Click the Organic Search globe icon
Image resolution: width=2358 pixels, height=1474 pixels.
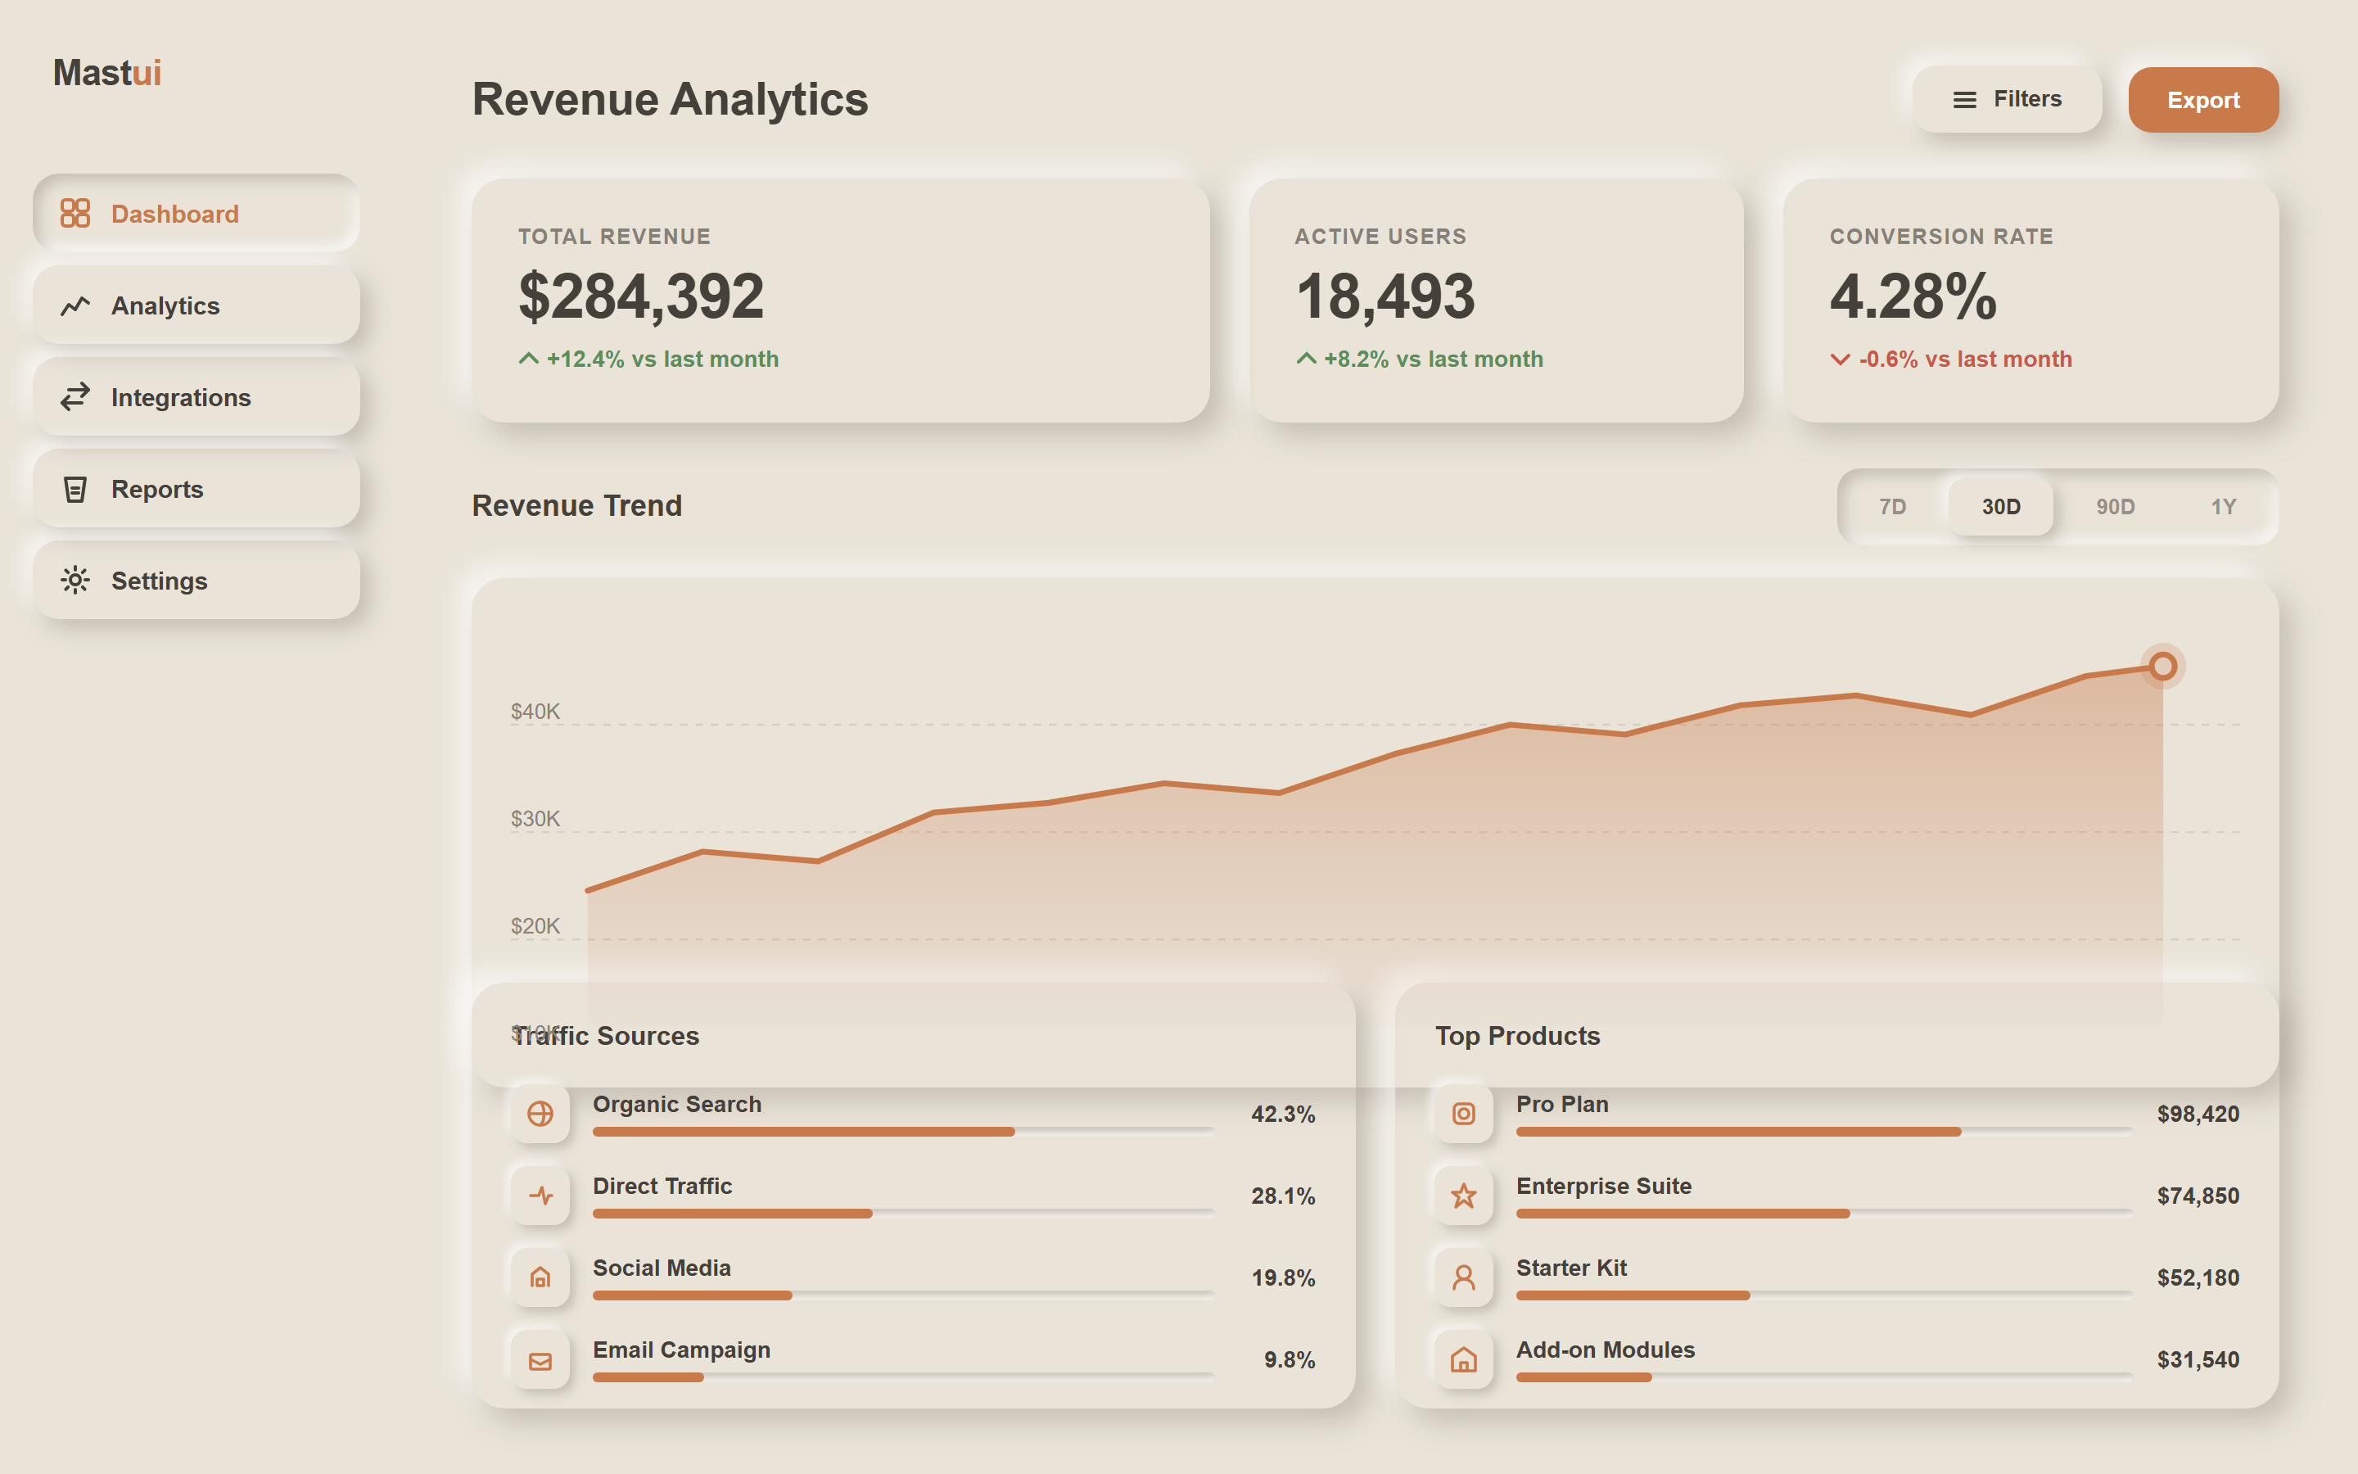coord(540,1114)
